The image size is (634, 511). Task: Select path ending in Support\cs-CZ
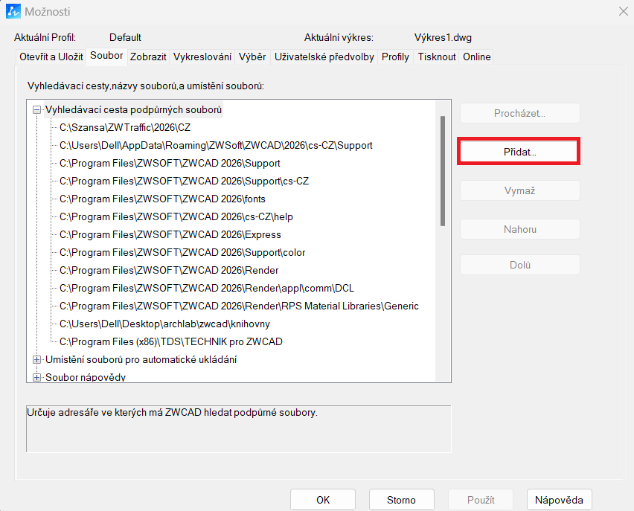pos(184,181)
